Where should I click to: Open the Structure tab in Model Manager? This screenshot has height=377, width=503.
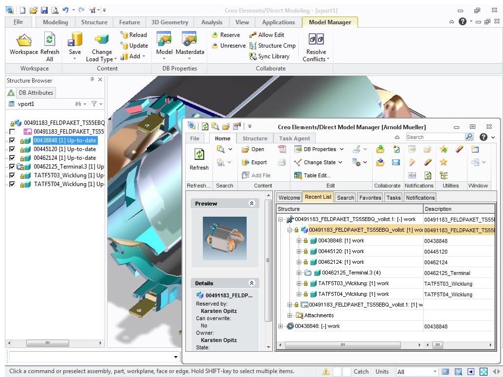(x=255, y=138)
